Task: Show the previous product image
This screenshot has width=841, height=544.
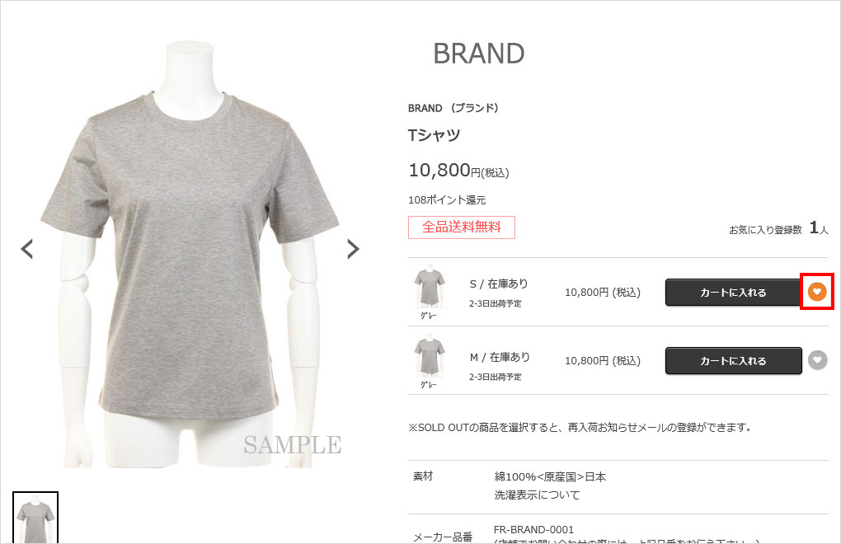Action: tap(27, 249)
